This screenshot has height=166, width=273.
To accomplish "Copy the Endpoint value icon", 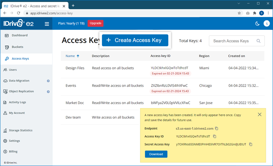I will coord(217,129).
